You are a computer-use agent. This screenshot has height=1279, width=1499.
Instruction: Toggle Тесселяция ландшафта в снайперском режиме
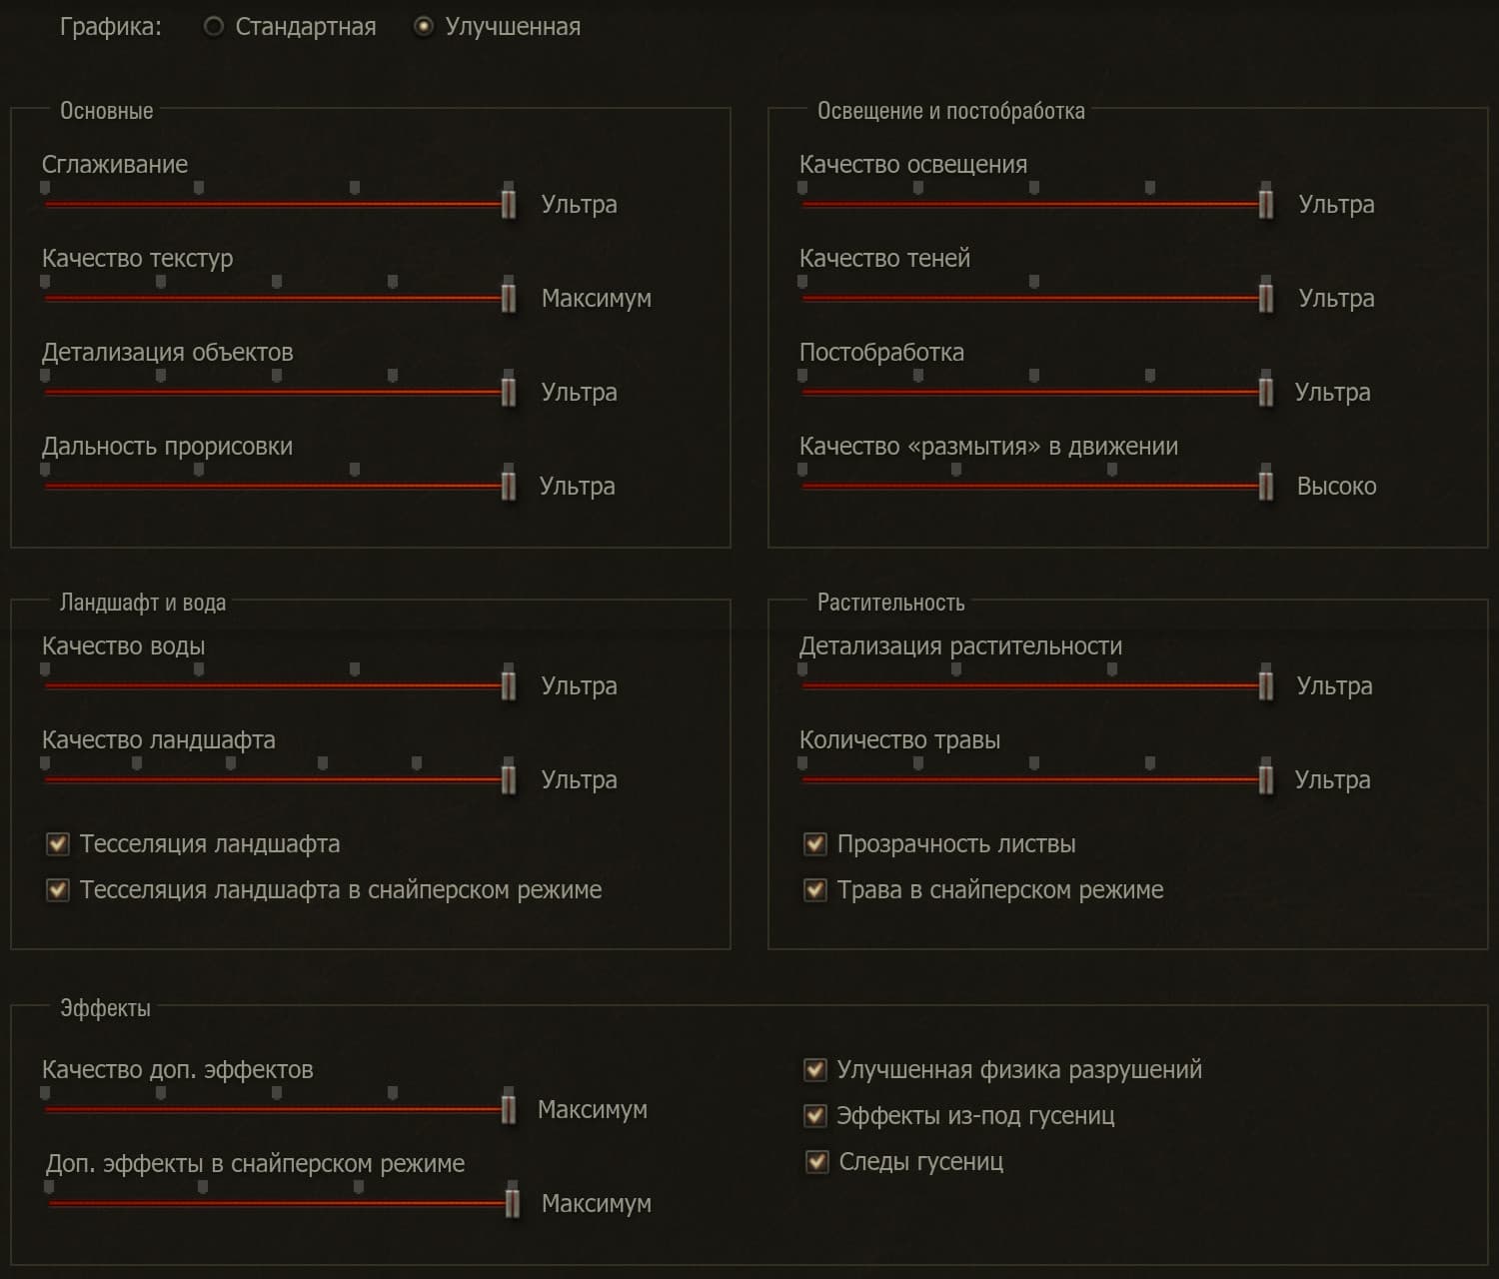(x=58, y=889)
